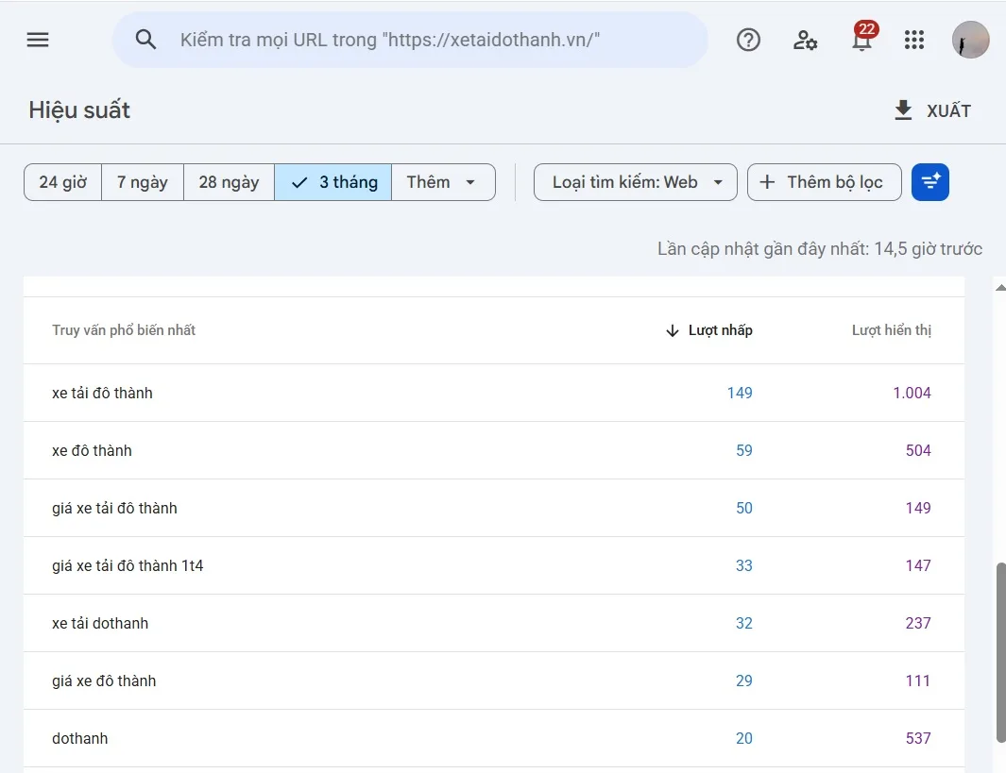Image resolution: width=1006 pixels, height=773 pixels.
Task: Select the 28 ngày date range
Action: click(229, 182)
